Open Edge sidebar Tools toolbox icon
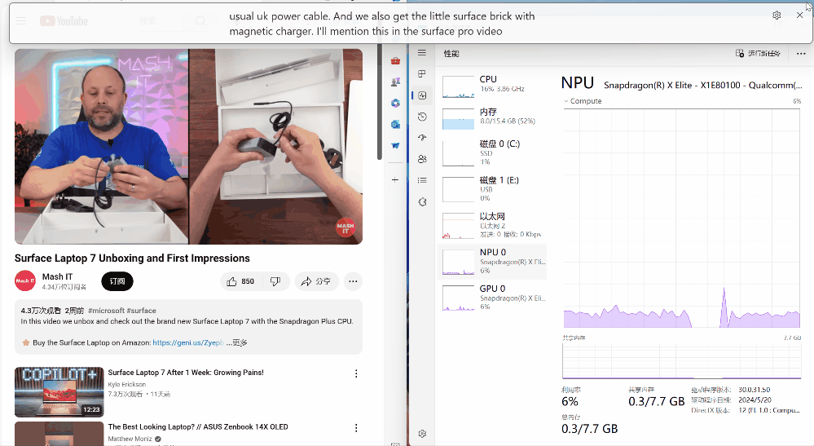 pos(395,61)
